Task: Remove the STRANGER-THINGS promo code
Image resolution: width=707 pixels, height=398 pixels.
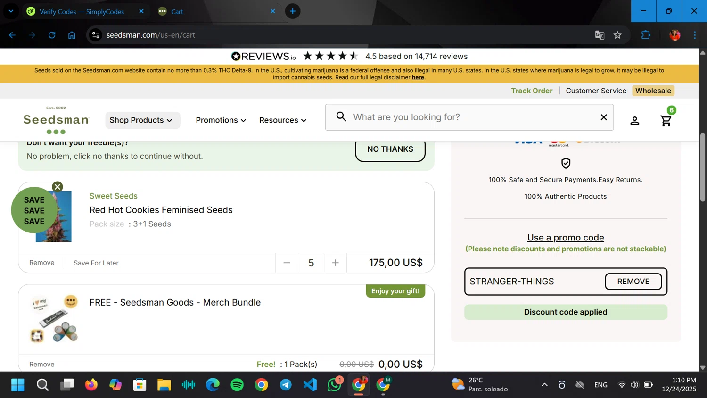Action: coord(633,282)
